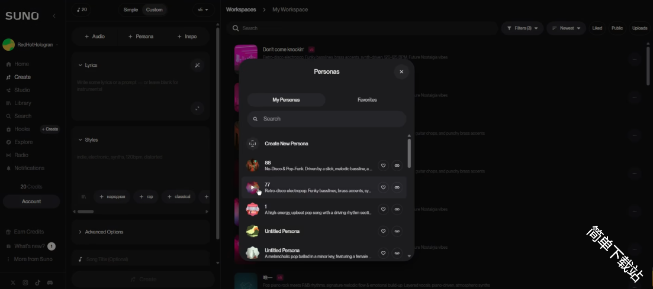Expand the Advanced Options section
This screenshot has height=289, width=653.
click(x=104, y=232)
